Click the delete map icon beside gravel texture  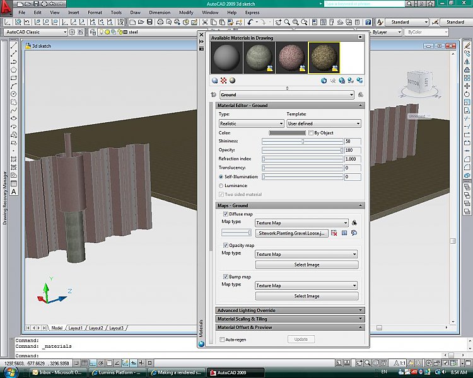pos(334,233)
